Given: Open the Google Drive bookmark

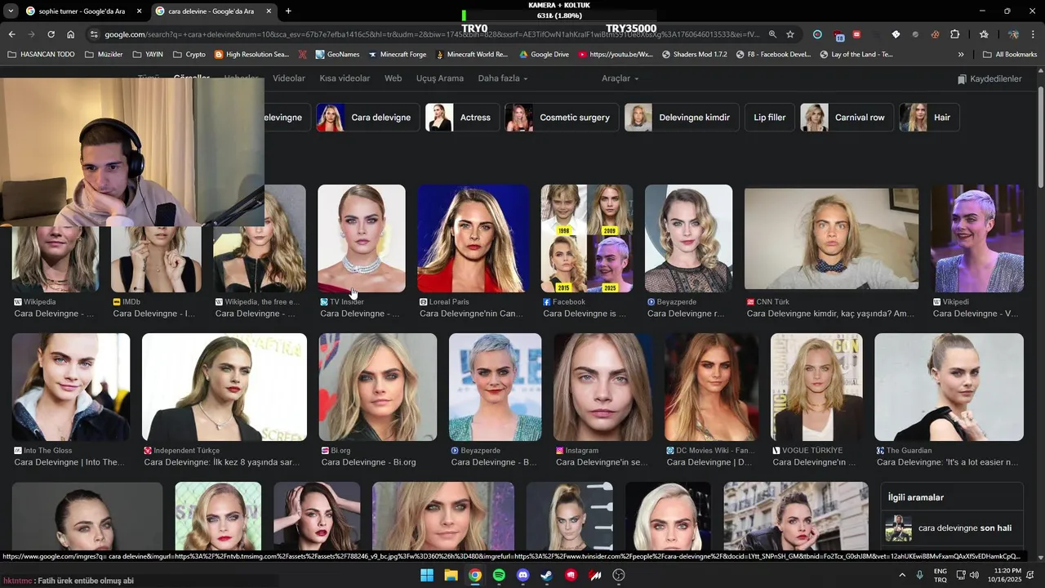Looking at the screenshot, I should pos(544,55).
